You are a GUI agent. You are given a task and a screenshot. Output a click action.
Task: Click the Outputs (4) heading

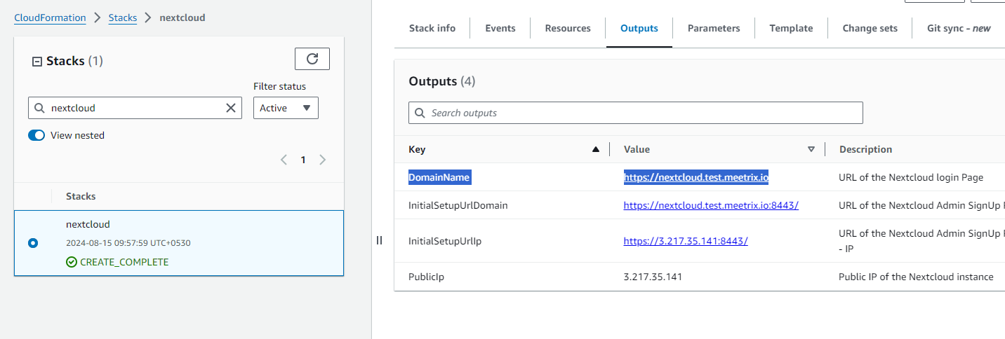442,81
